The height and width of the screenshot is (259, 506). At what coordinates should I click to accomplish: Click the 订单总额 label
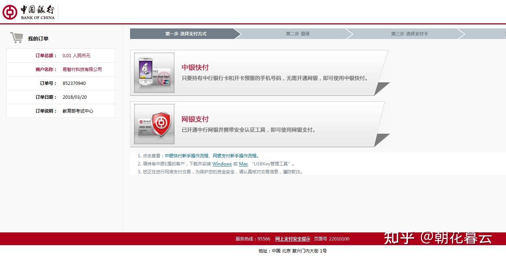point(46,56)
